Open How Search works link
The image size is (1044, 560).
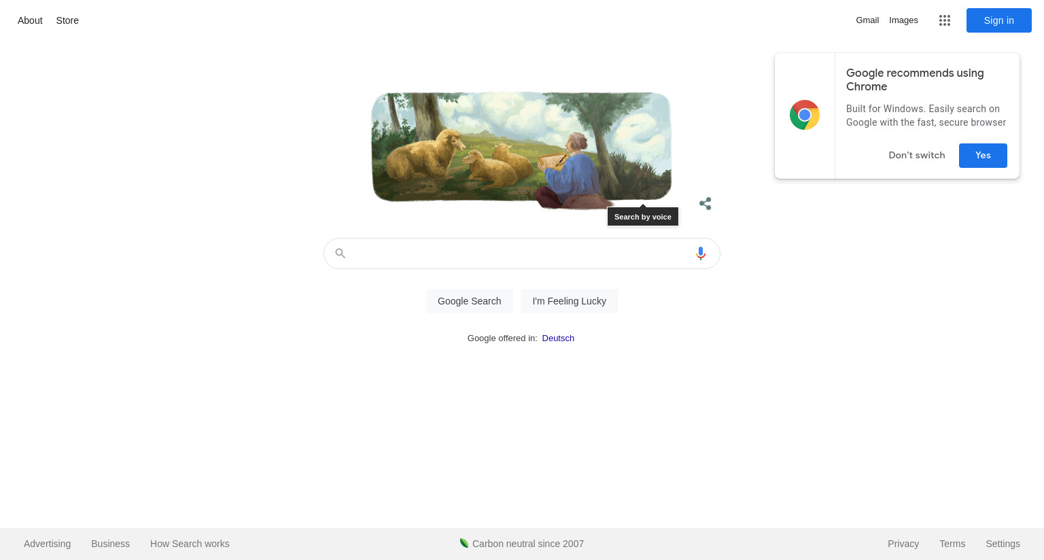(190, 544)
